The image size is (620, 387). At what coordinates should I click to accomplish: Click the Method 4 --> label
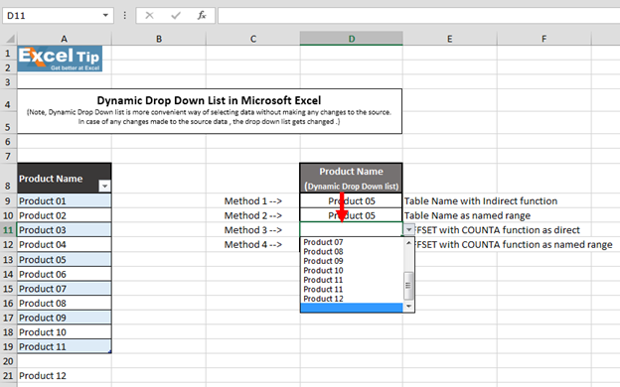pyautogui.click(x=253, y=244)
